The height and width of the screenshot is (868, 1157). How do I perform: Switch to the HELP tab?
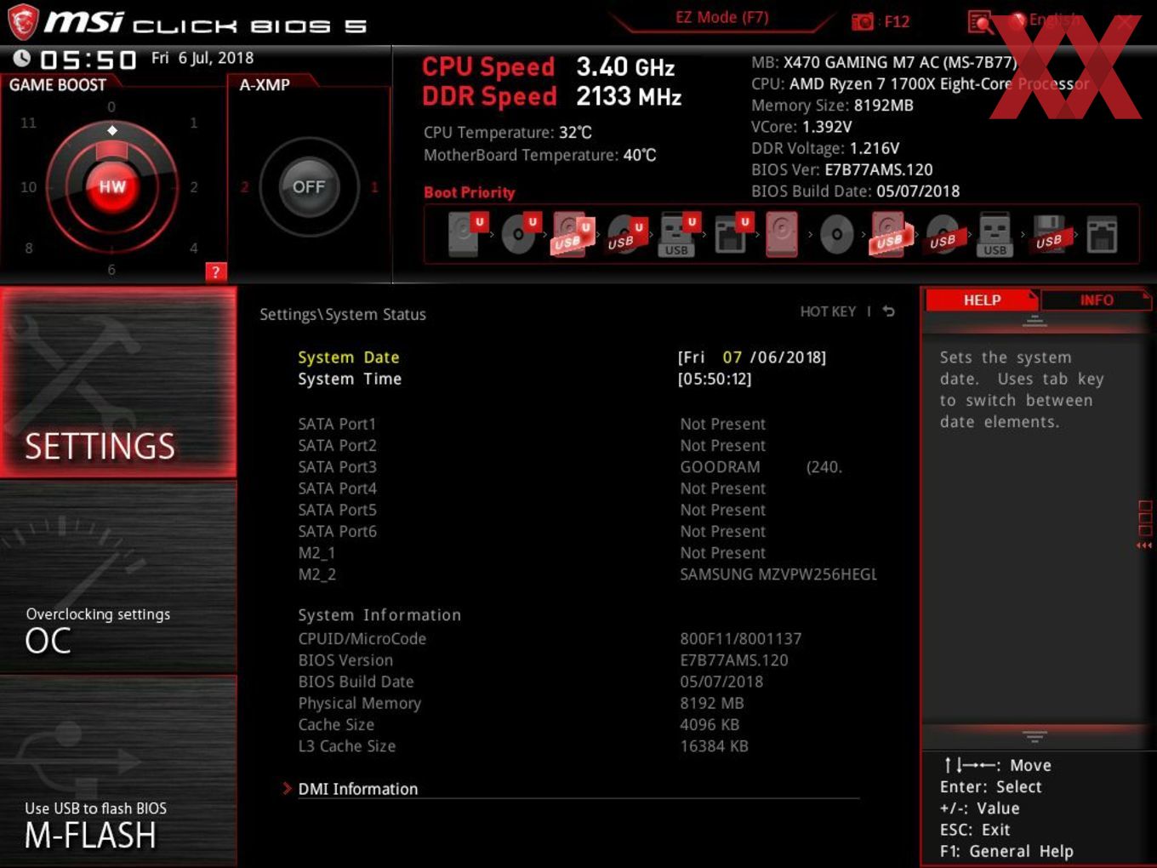pos(981,300)
